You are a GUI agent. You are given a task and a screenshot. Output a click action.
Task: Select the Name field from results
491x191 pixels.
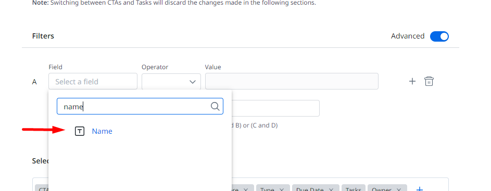pos(102,131)
